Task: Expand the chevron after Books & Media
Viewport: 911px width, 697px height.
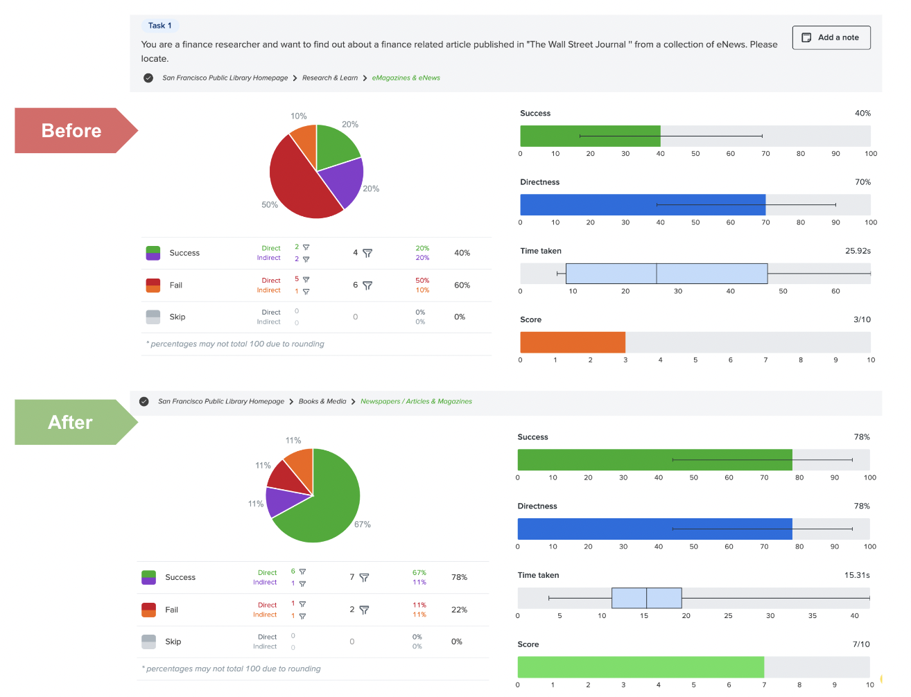Action: [354, 401]
